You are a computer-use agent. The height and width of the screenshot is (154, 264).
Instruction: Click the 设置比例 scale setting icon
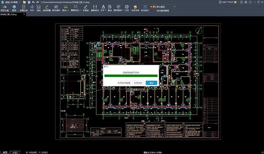point(23,8)
